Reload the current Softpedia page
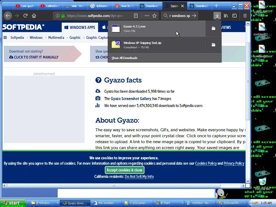This screenshot has width=276, height=207. [25, 16]
